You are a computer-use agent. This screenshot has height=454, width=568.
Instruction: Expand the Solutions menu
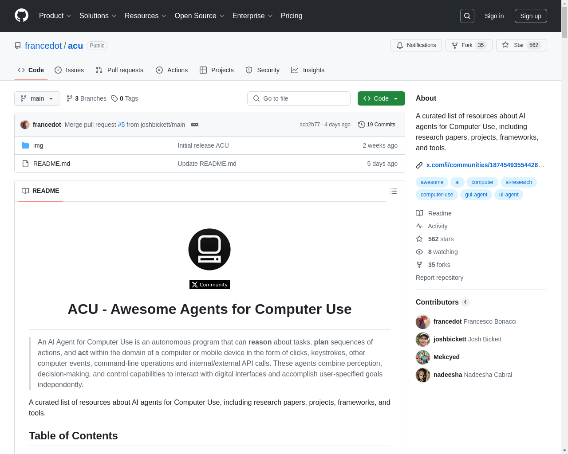click(x=98, y=16)
